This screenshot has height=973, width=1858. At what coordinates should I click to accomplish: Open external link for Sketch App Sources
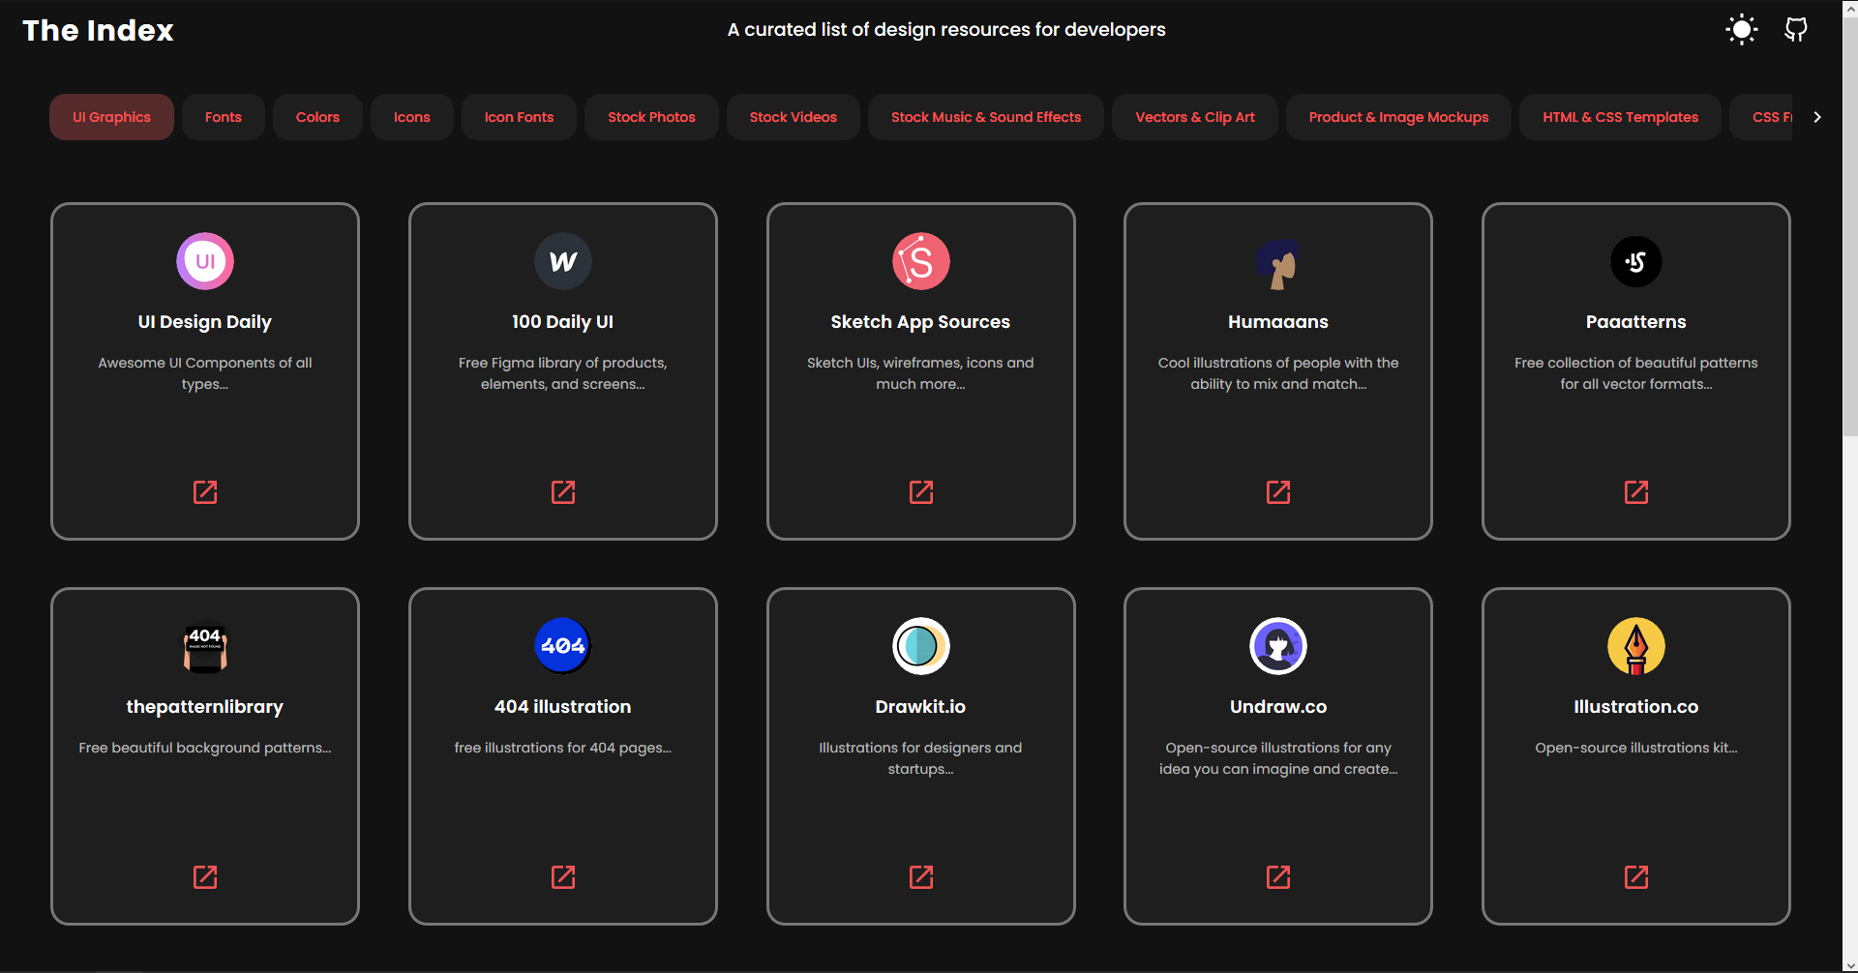pyautogui.click(x=921, y=492)
